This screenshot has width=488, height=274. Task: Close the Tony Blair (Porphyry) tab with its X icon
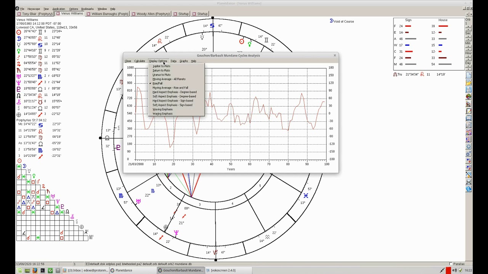coord(19,14)
